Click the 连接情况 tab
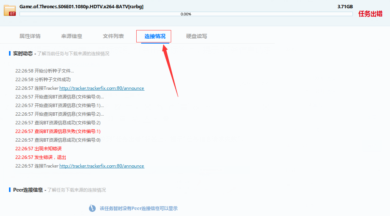Image resolution: width=390 pixels, height=216 pixels. [x=155, y=36]
